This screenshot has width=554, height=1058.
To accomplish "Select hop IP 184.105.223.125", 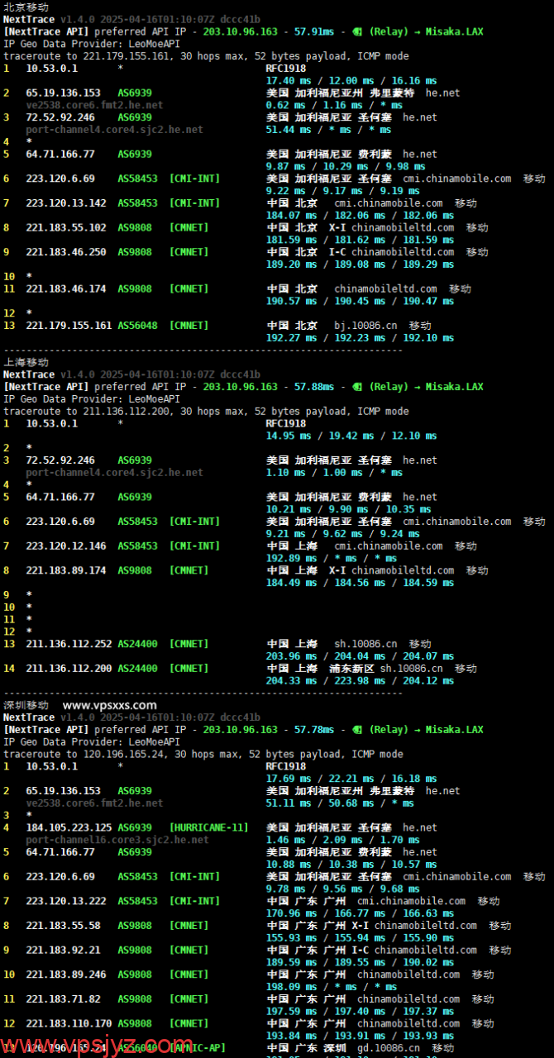I will coord(69,827).
